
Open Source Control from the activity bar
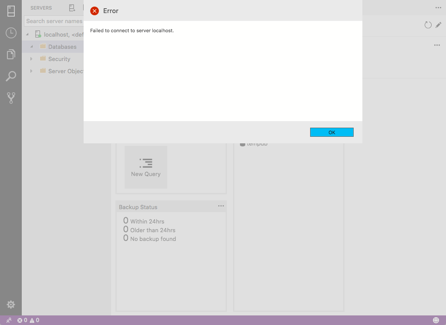[x=10, y=98]
